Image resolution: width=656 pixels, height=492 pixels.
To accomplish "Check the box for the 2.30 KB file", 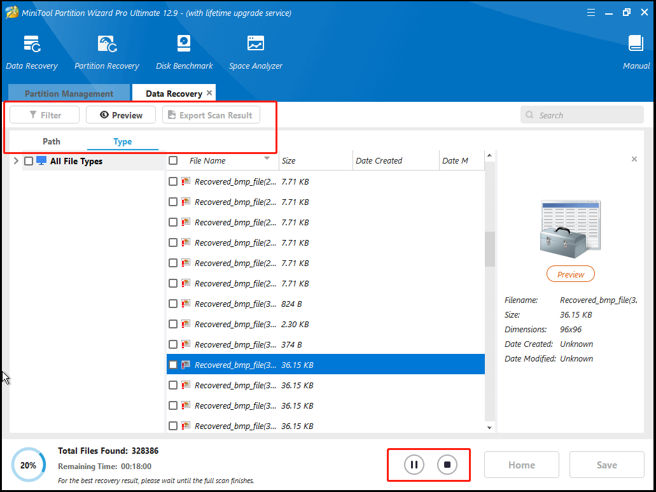I will tap(173, 324).
